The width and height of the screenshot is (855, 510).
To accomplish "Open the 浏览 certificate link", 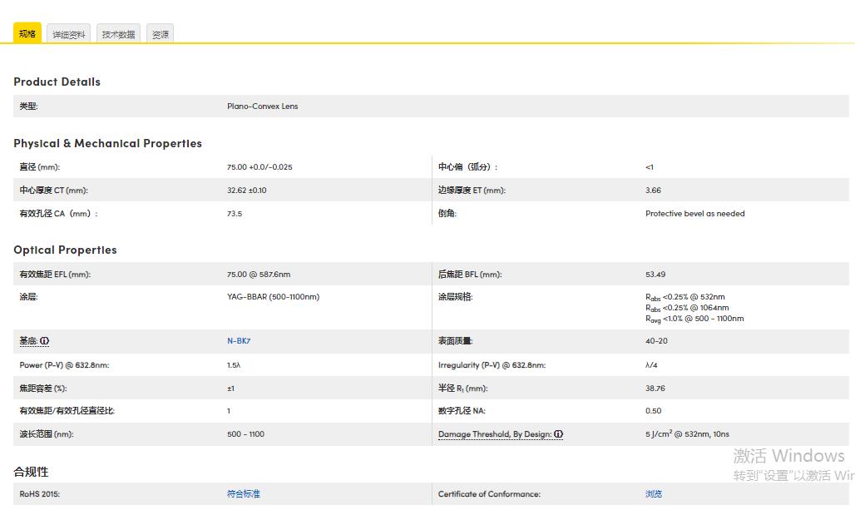I will click(654, 494).
